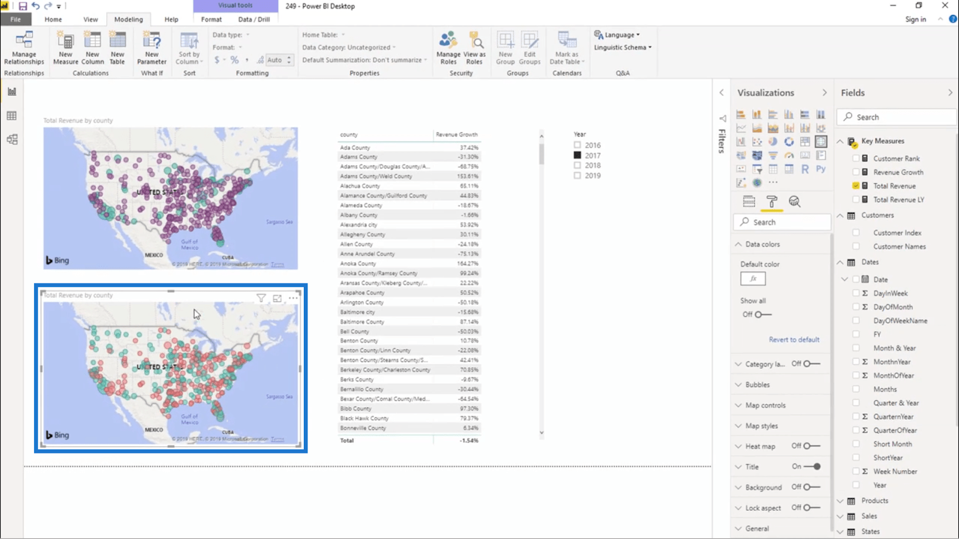Collapse the Visualizations pane with arrow
This screenshot has width=959, height=539.
824,93
